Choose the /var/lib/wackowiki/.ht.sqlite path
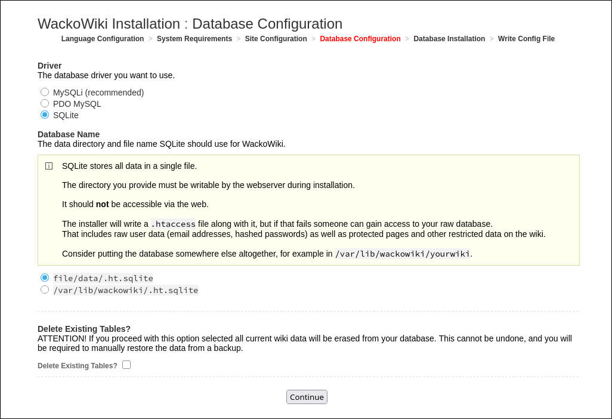The image size is (612, 419). point(45,289)
